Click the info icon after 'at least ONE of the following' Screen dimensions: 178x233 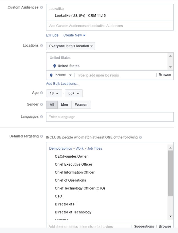[x=140, y=137]
